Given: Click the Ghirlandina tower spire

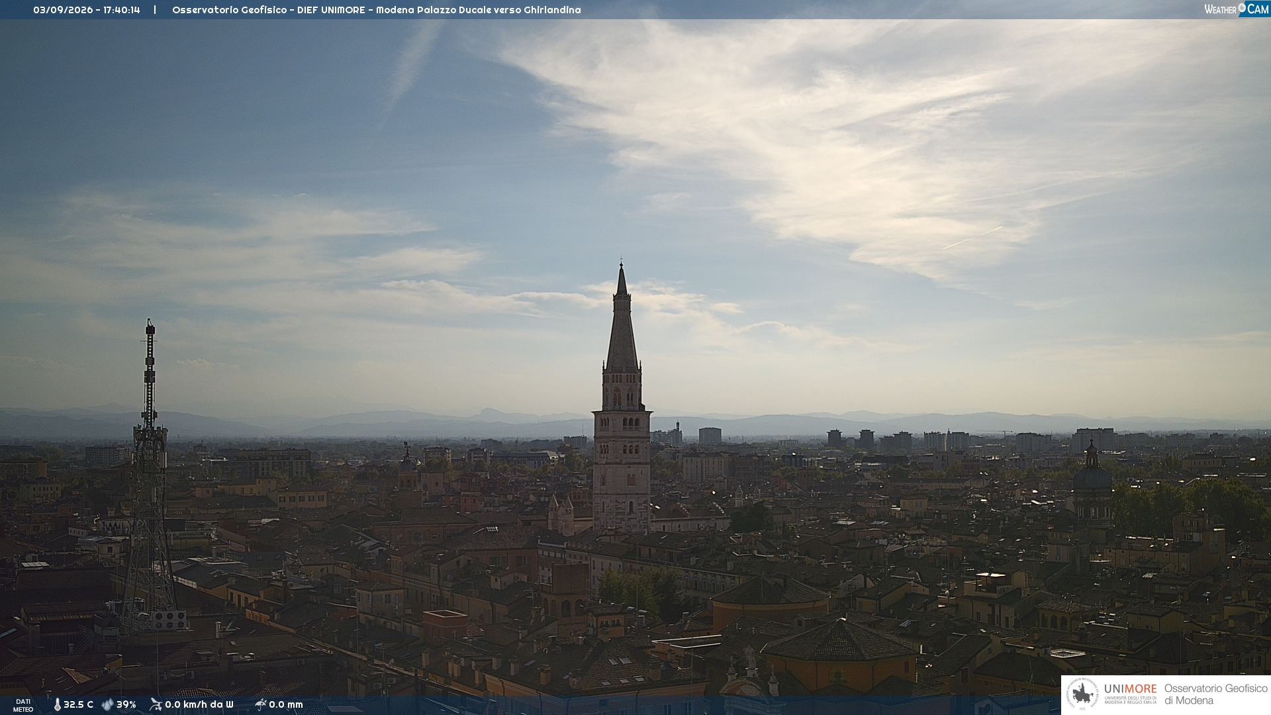Looking at the screenshot, I should tap(622, 318).
